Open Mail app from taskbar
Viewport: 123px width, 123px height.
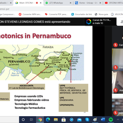(x=79, y=119)
